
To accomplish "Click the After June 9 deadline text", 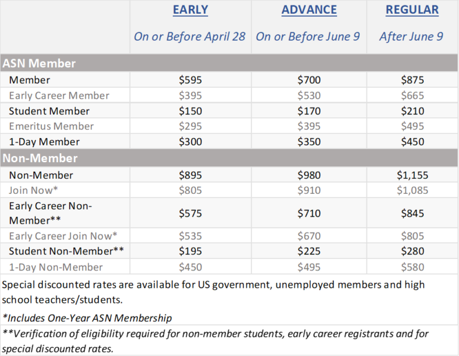I will [x=411, y=36].
